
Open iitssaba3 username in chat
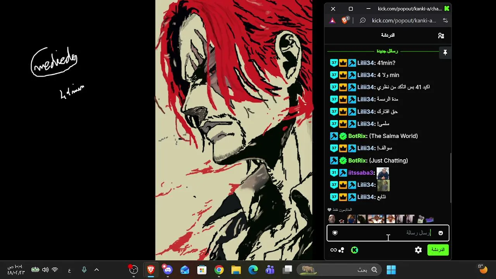pos(361,173)
